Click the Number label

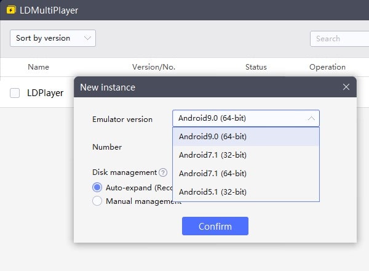click(107, 147)
